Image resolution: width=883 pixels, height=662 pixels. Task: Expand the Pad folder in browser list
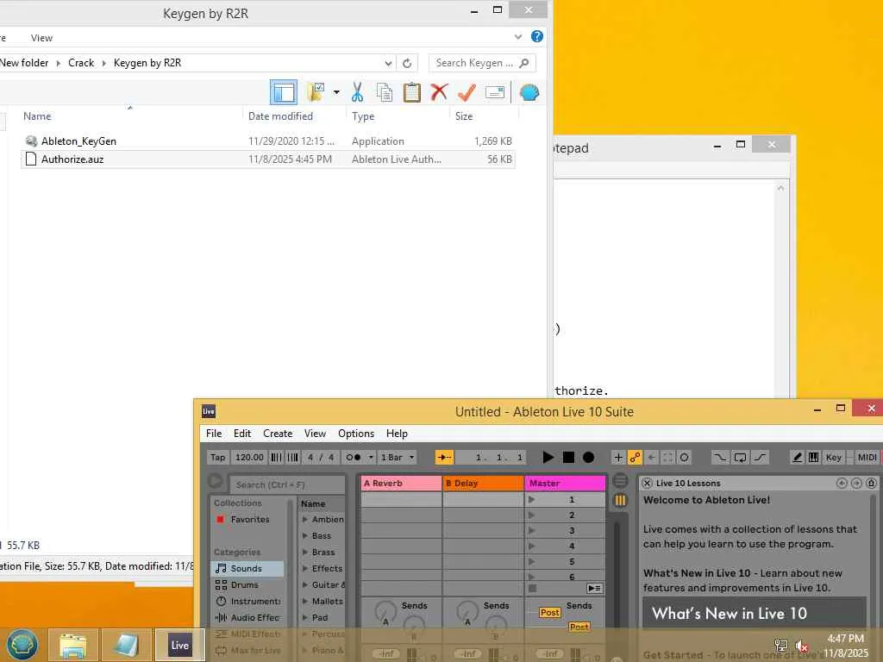coord(304,617)
